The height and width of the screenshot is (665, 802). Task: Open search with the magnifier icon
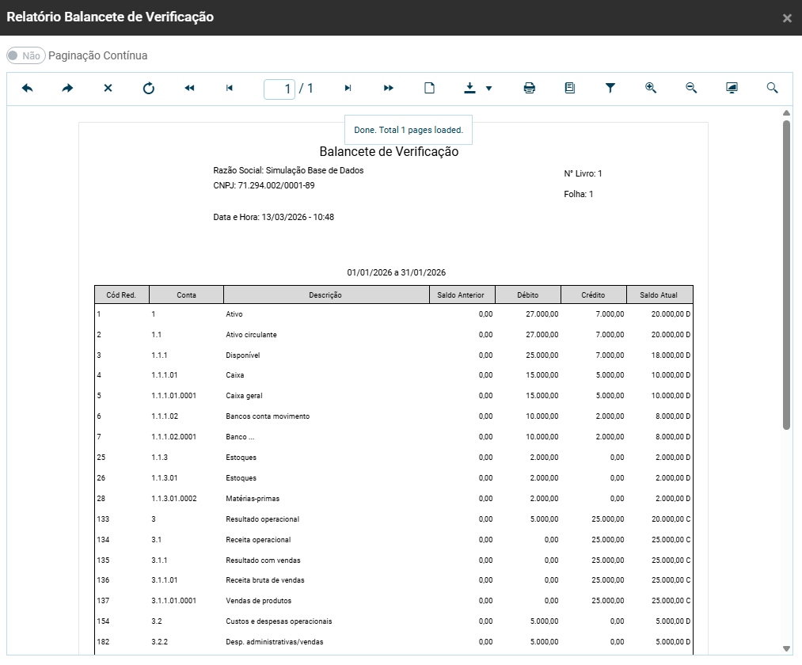tap(773, 89)
